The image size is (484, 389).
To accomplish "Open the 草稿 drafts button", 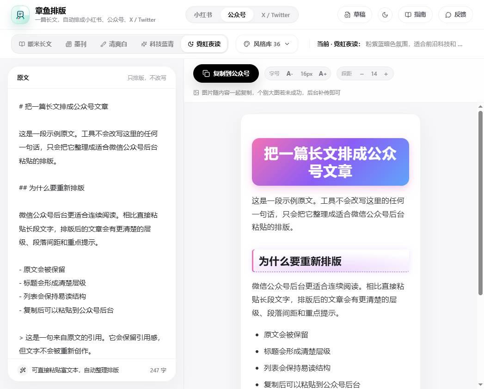I will (355, 14).
